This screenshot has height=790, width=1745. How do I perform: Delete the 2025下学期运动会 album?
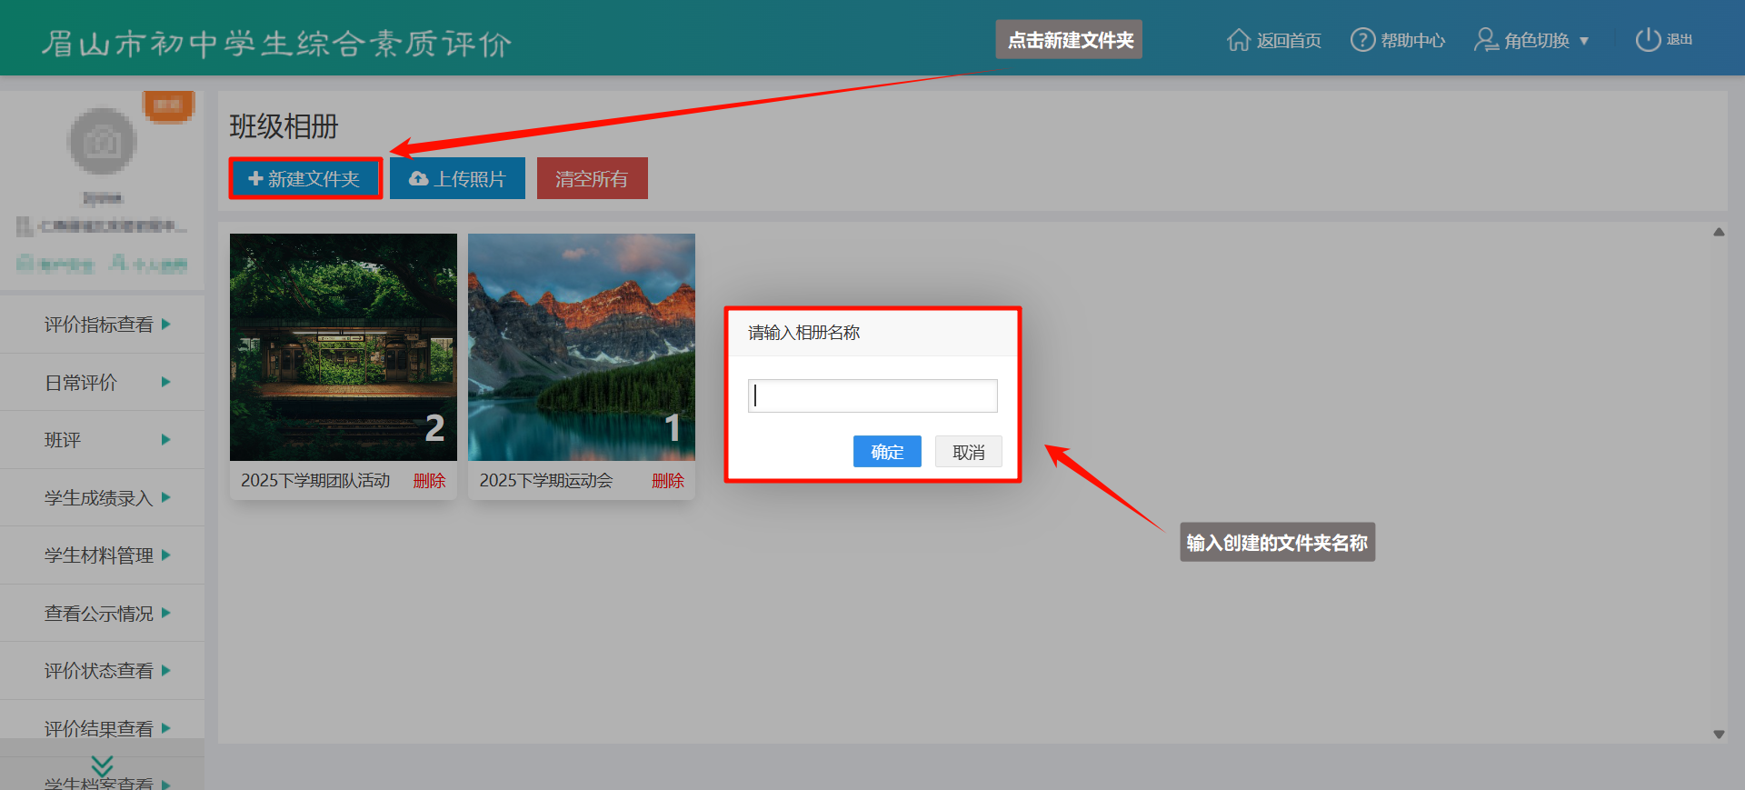(667, 481)
